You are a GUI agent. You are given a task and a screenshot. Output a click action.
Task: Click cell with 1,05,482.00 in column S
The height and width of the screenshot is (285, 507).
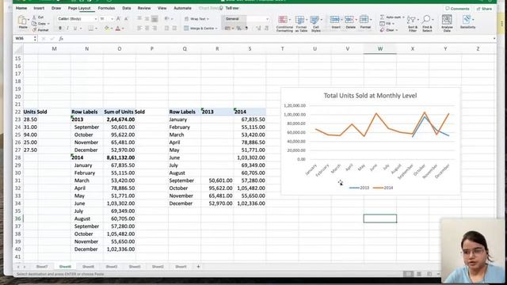point(250,188)
